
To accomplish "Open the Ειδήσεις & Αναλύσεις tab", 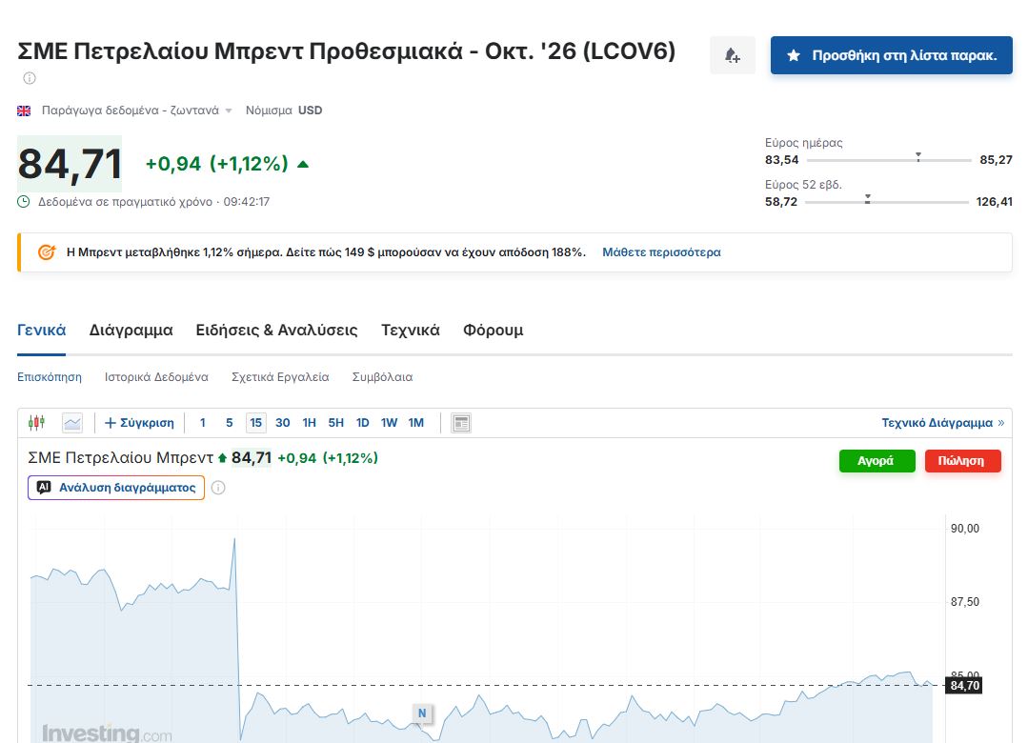I will point(276,330).
